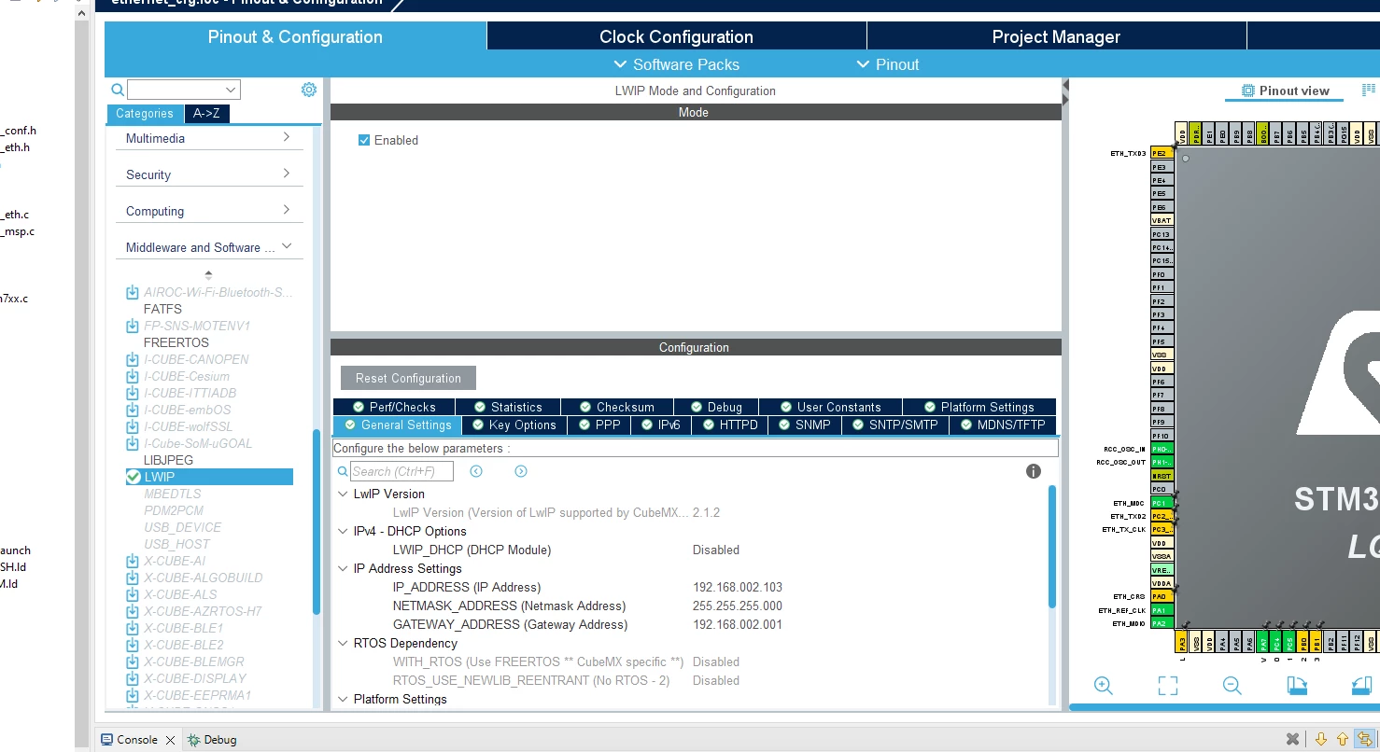Zoom out of the pinout view
The image size is (1380, 752).
(x=1232, y=686)
